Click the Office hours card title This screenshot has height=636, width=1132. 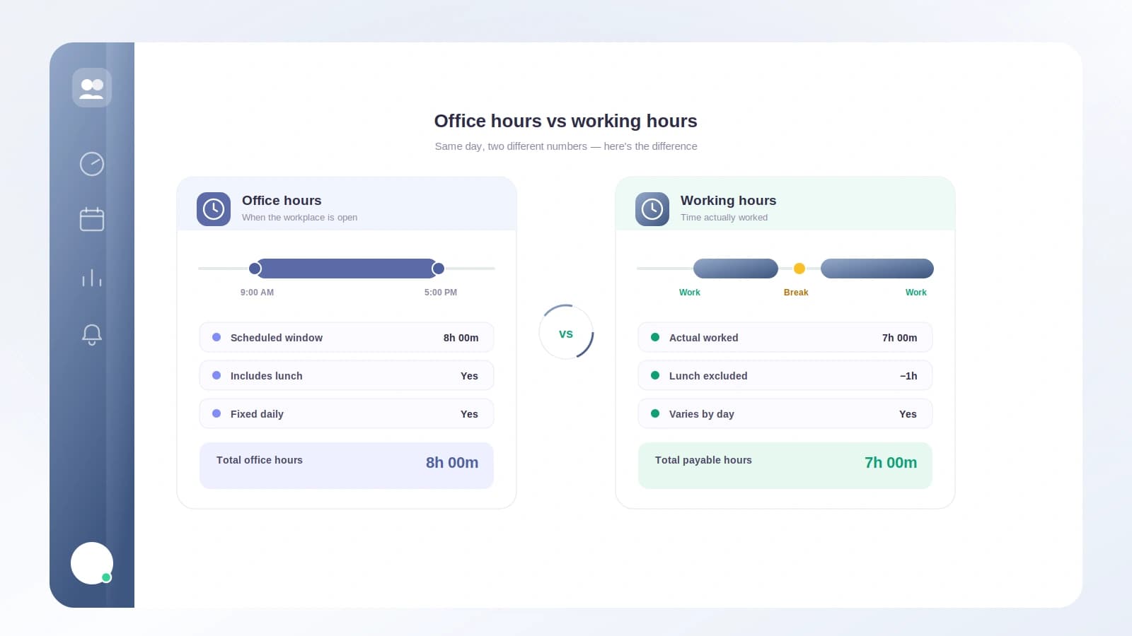[282, 201]
